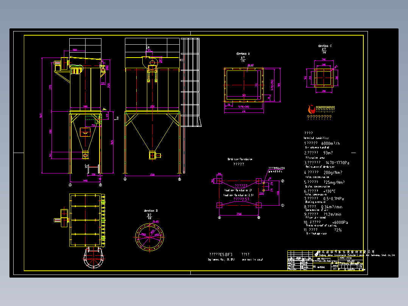Click the orange "?????????" logo caption
This screenshot has width=408, height=306.
pos(319,117)
